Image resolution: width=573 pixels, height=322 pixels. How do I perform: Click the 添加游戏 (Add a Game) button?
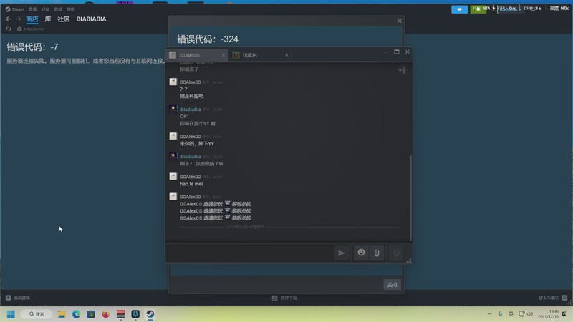coord(18,298)
